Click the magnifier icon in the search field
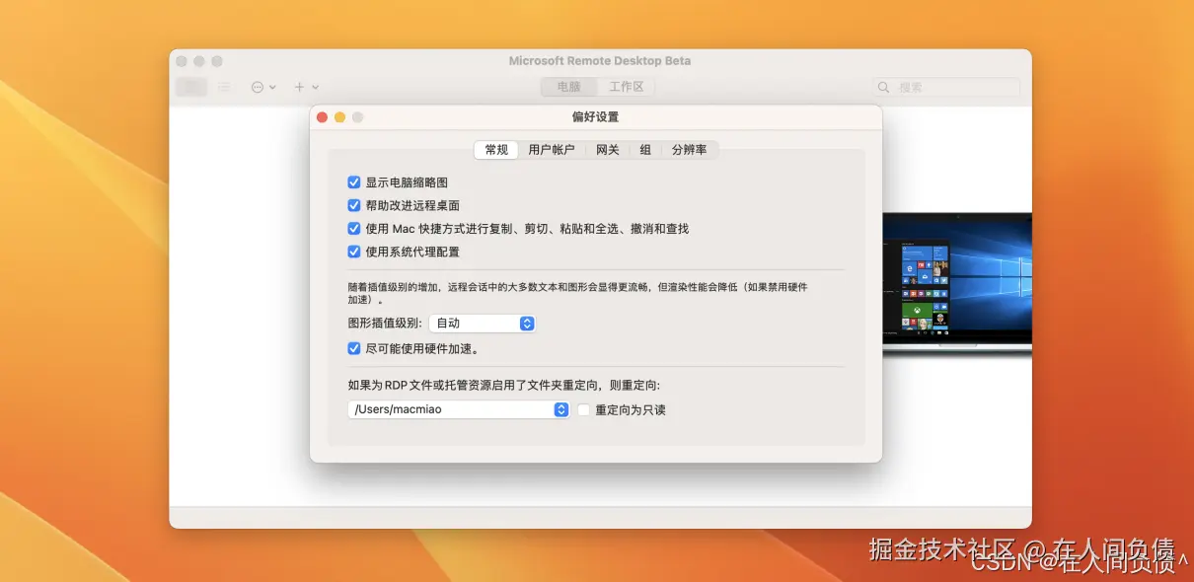 pos(883,87)
